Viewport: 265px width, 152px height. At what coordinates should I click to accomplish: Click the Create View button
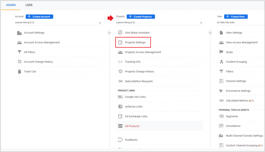click(x=236, y=17)
